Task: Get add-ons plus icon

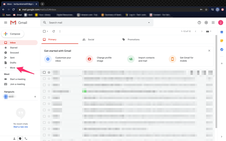Action: coord(222,63)
